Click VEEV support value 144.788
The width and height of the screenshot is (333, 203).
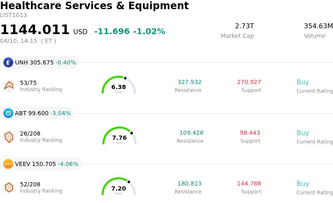(x=249, y=184)
